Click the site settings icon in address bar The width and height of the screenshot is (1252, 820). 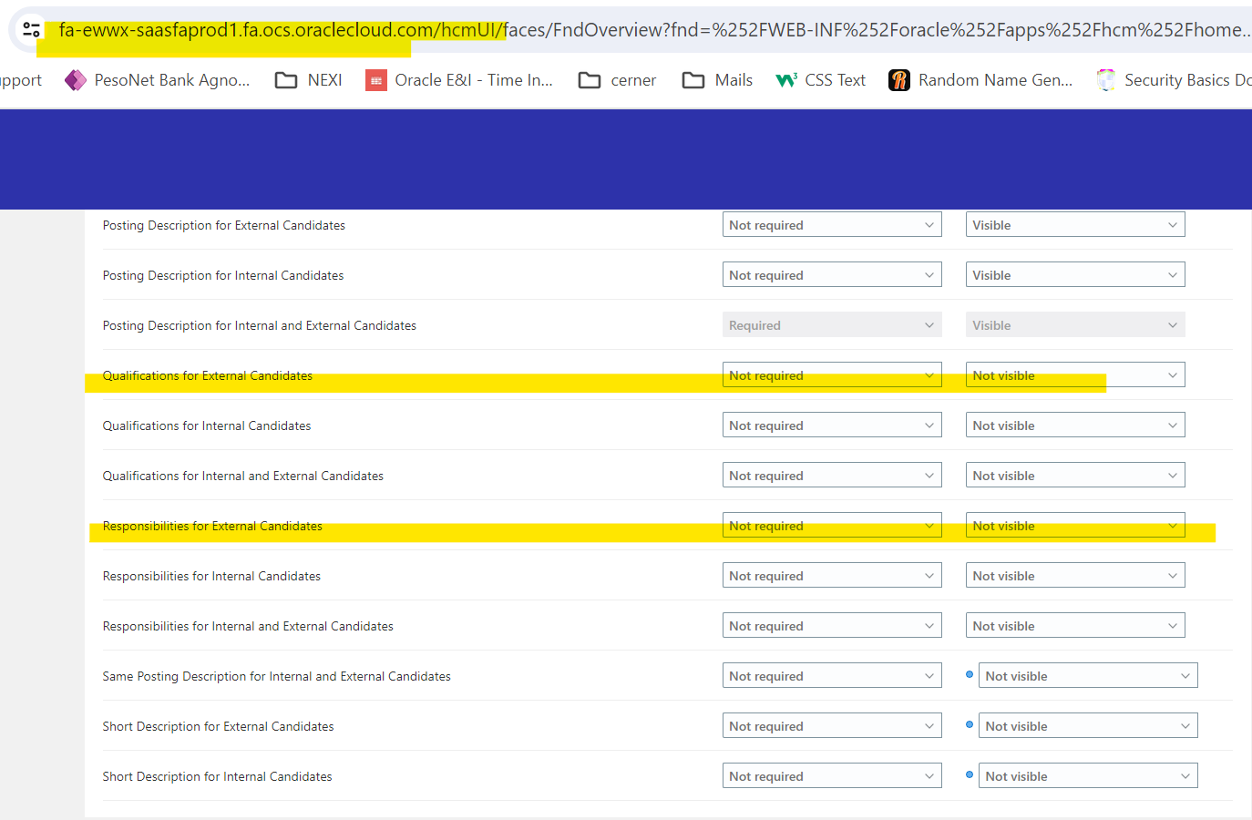32,30
